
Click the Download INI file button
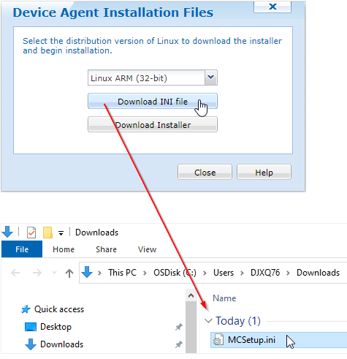153,101
